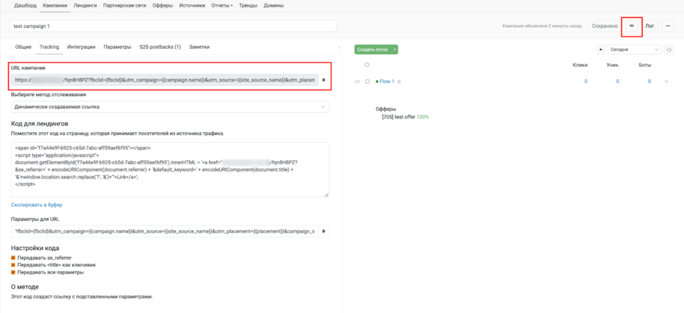Open the "Сегодня" date range dropdown
Viewport: 684px width, 313px height.
coord(635,49)
